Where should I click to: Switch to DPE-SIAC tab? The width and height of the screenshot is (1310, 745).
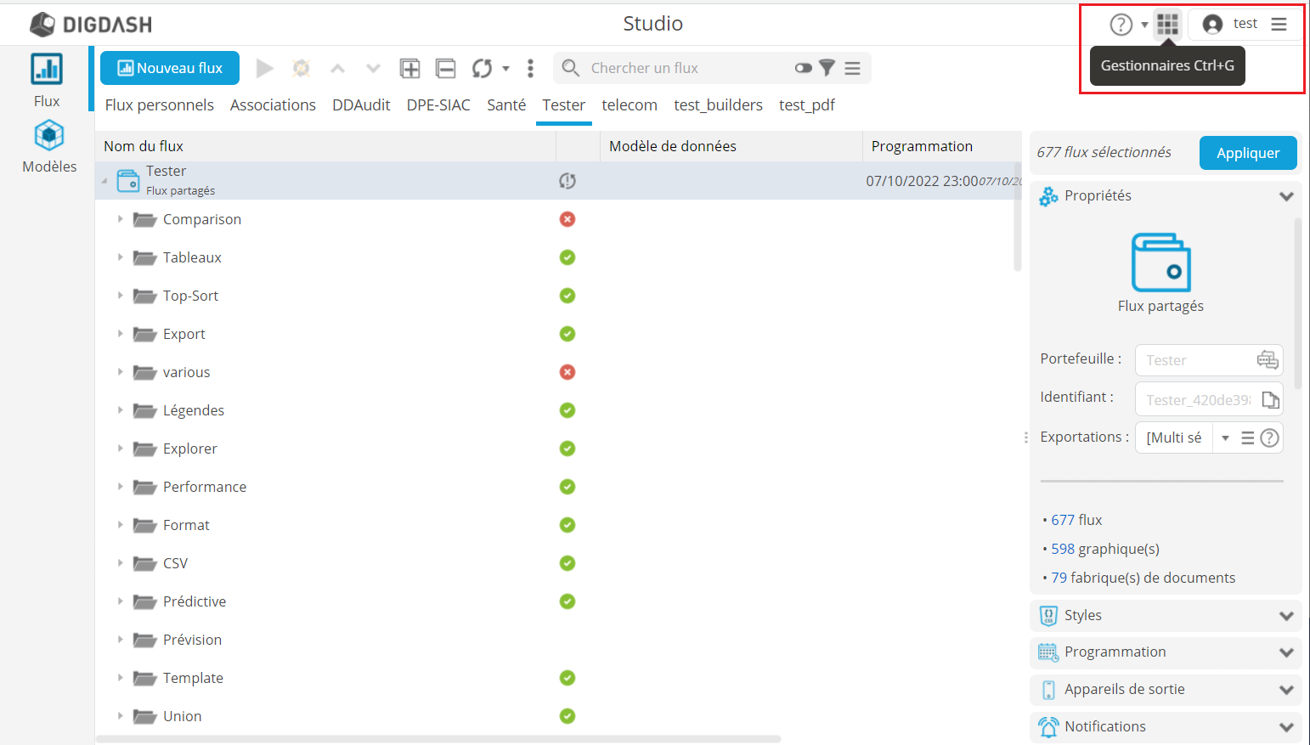[x=438, y=104]
